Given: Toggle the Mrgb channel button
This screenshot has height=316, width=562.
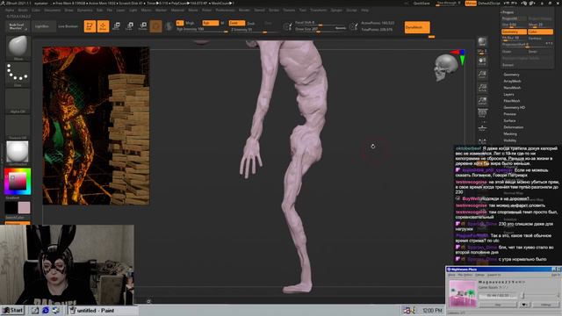Looking at the screenshot, I should (x=190, y=23).
